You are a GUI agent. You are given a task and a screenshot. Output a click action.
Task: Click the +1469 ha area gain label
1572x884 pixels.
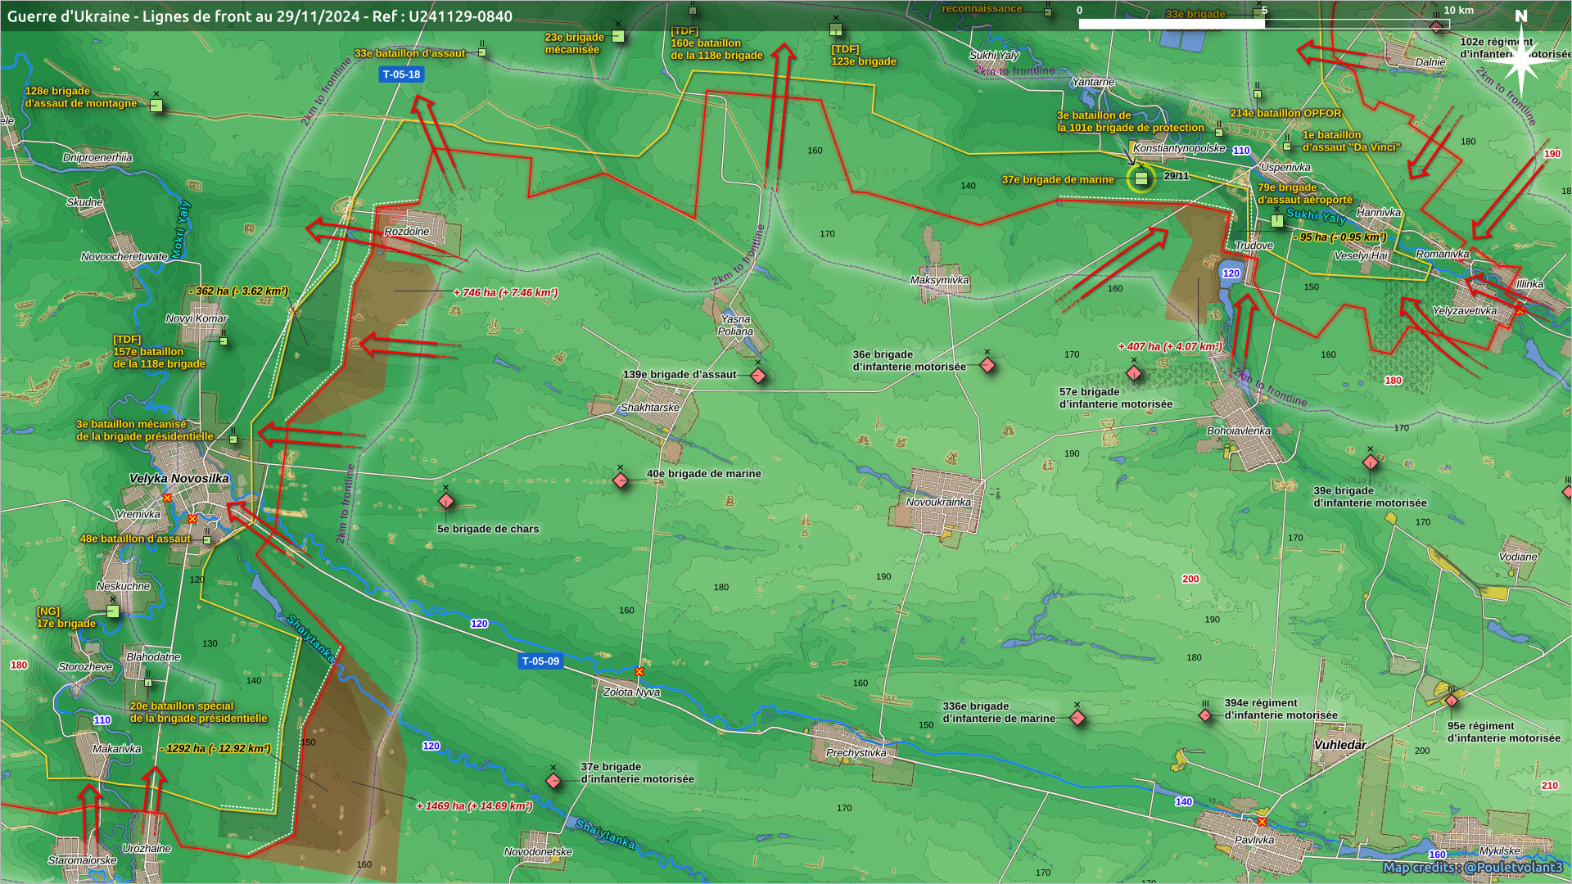[x=474, y=806]
